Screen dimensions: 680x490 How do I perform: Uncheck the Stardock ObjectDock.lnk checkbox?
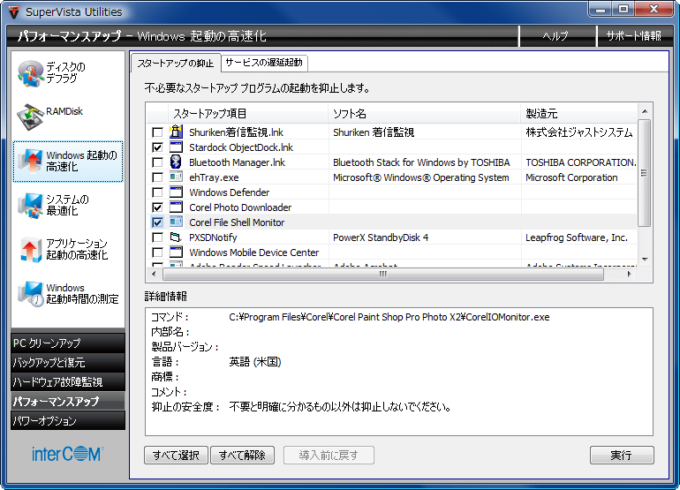click(x=157, y=147)
